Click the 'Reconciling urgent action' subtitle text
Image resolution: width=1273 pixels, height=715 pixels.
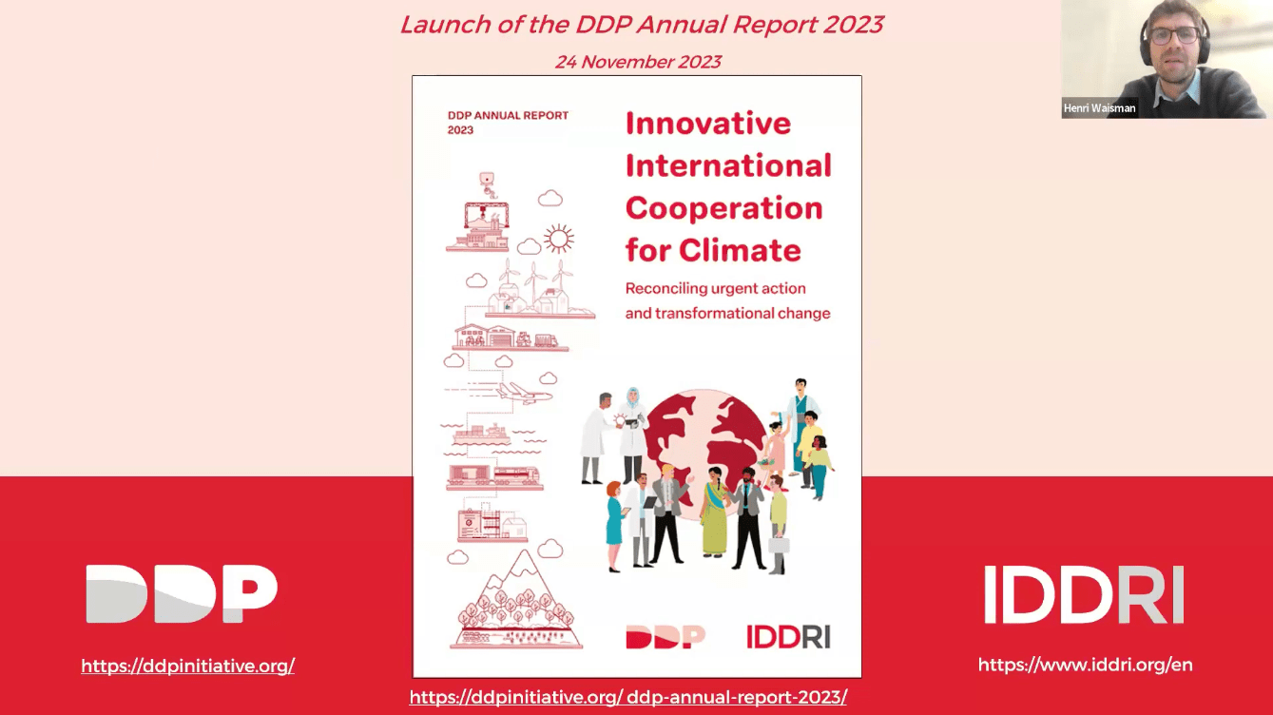click(x=715, y=288)
